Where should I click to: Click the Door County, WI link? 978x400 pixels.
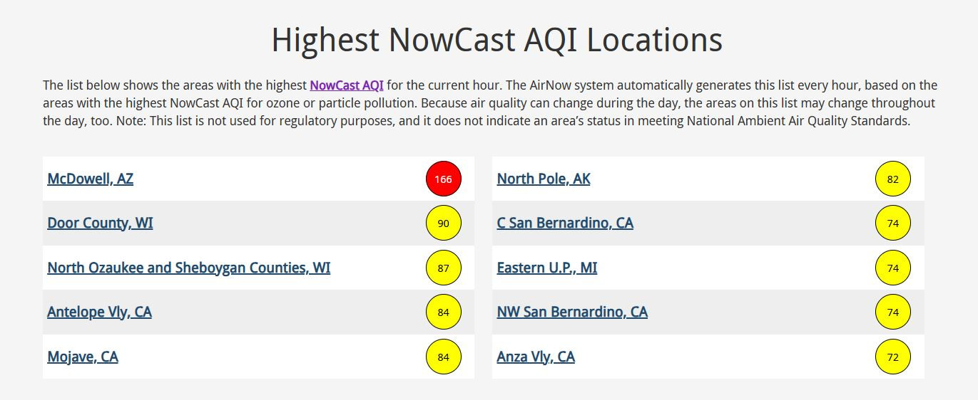tap(100, 223)
